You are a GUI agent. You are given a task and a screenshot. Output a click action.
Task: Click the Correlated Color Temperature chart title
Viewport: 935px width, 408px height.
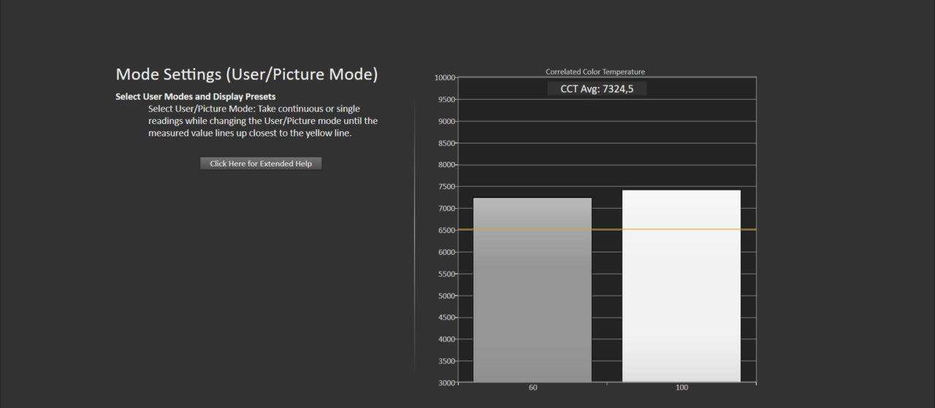click(595, 72)
